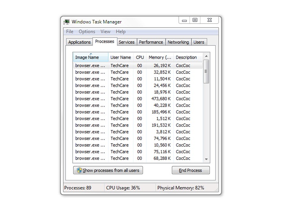Switch to the Performance tab
Viewport: 296px width, 214px height.
point(151,42)
